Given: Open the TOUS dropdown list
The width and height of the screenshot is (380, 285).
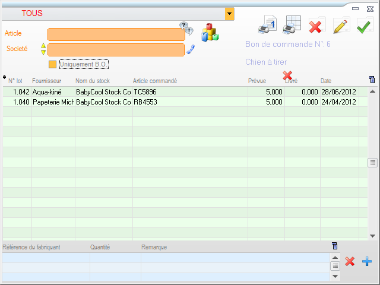Looking at the screenshot, I should 229,13.
